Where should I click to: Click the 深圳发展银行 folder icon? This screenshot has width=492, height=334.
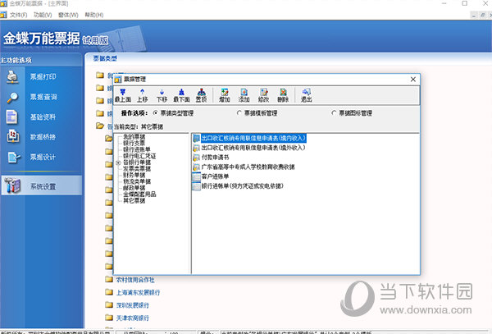click(109, 304)
